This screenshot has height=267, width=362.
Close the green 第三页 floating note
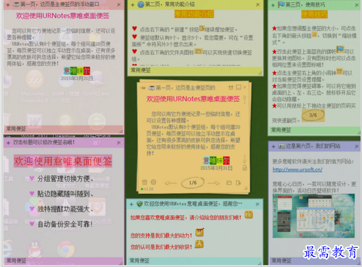[x=357, y=5]
